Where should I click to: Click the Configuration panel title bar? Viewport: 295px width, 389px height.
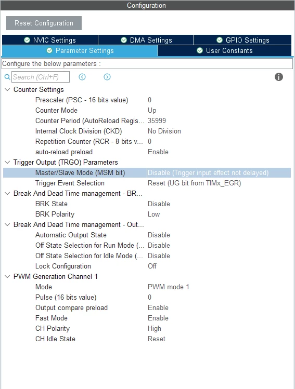point(146,6)
